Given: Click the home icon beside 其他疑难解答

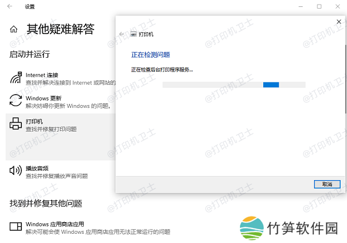Looking at the screenshot, I should 14,29.
